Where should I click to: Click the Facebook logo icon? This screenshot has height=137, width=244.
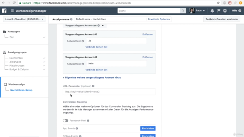(4, 11)
